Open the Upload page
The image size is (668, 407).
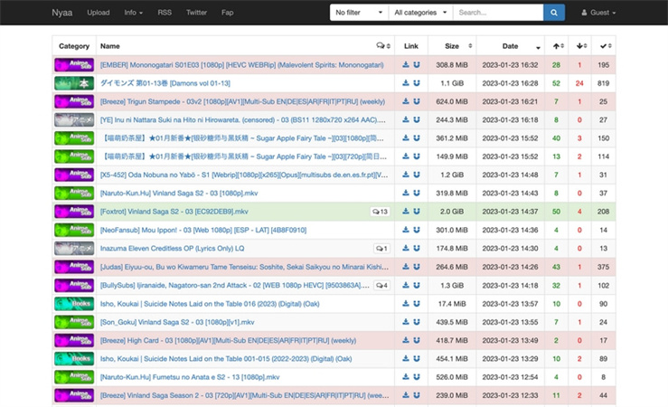click(x=99, y=13)
